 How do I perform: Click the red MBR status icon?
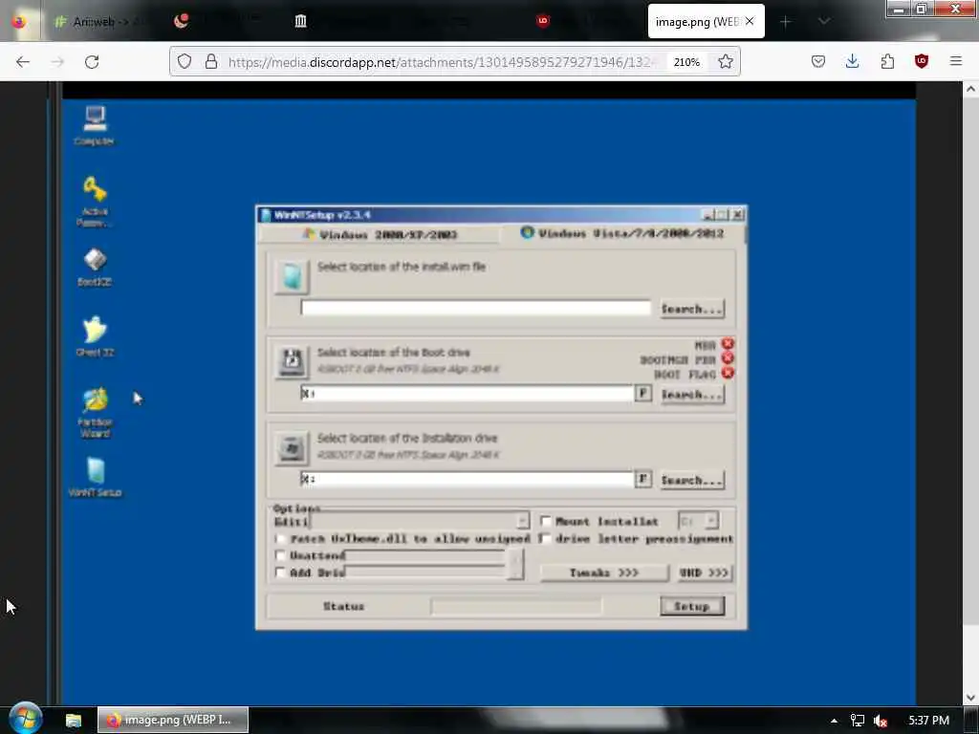[x=728, y=344]
